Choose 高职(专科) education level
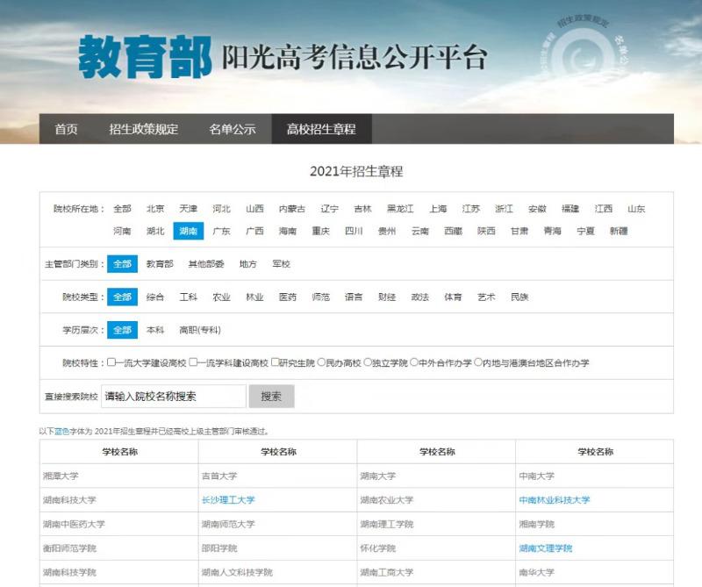The width and height of the screenshot is (702, 587). 200,330
